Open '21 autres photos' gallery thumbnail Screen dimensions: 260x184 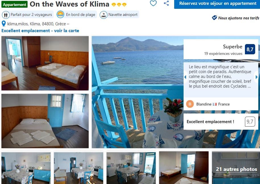(x=236, y=168)
